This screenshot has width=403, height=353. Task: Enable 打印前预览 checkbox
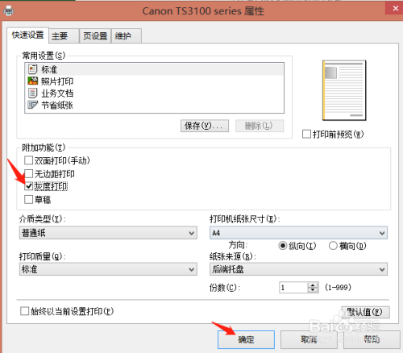coord(306,134)
